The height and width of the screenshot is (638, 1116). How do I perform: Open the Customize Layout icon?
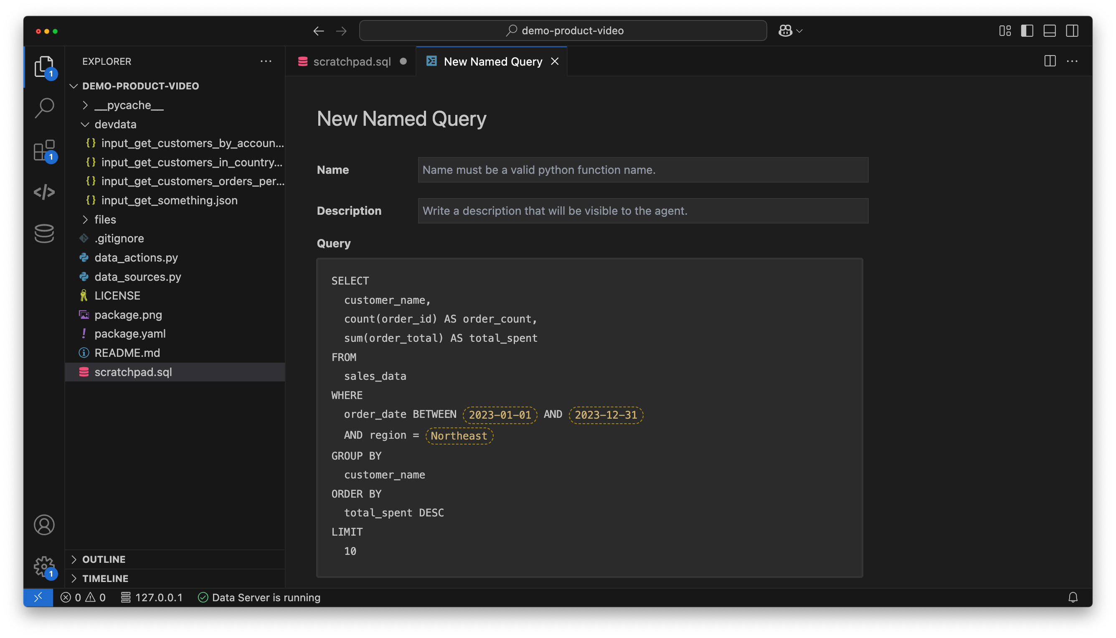tap(1005, 31)
